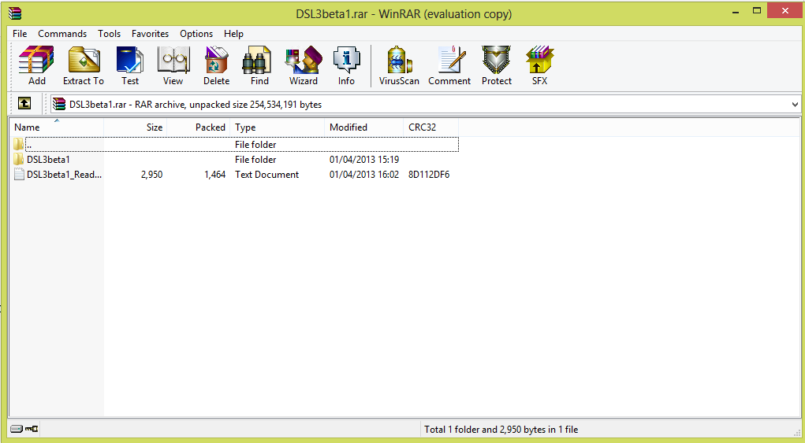Select the DSL3beta1_Read... file name
This screenshot has height=443, width=805.
point(64,175)
